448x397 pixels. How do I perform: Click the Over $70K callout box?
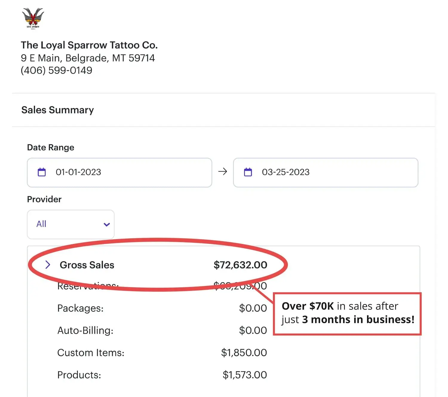347,314
